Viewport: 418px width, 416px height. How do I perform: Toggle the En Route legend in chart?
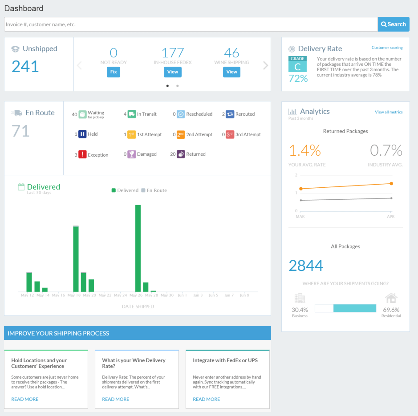(x=154, y=190)
